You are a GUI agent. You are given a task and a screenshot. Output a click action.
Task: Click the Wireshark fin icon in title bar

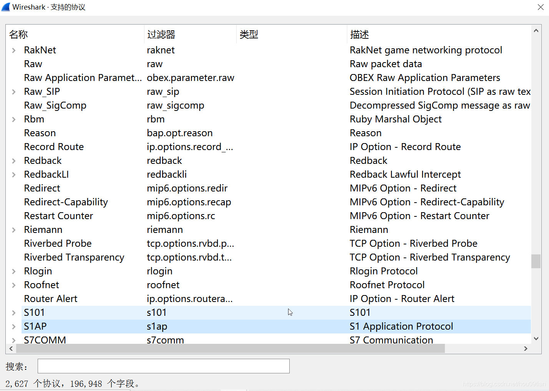[x=6, y=7]
